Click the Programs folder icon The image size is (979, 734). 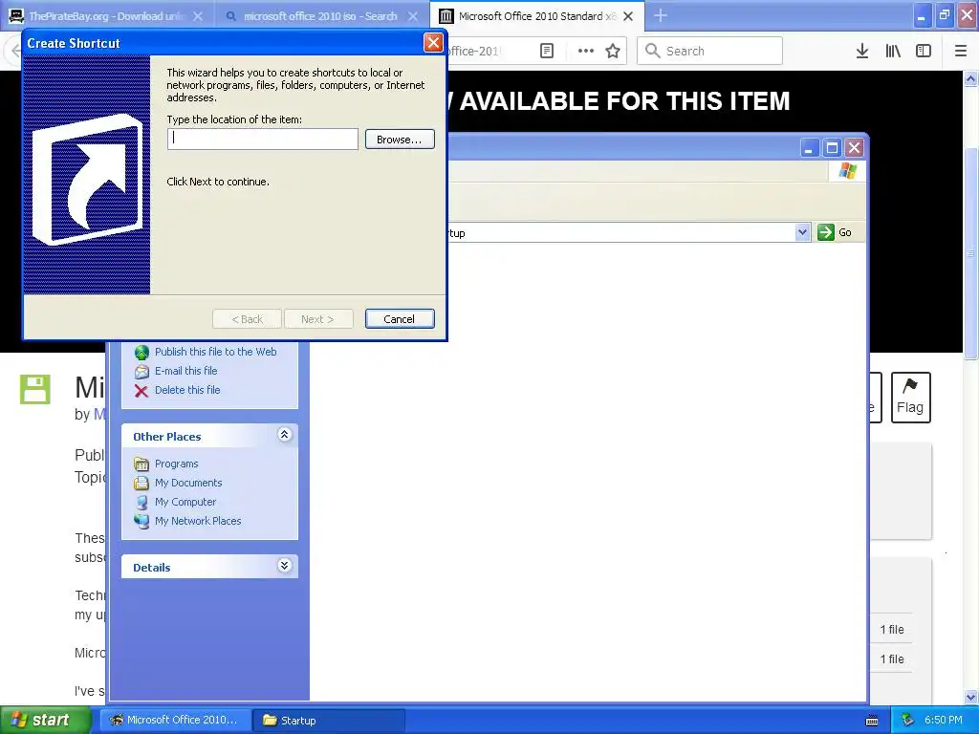[x=141, y=464]
